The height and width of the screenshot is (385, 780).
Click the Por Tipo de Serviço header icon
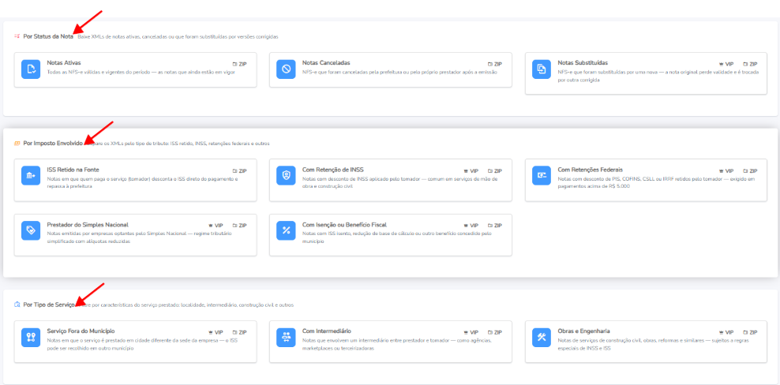(17, 305)
